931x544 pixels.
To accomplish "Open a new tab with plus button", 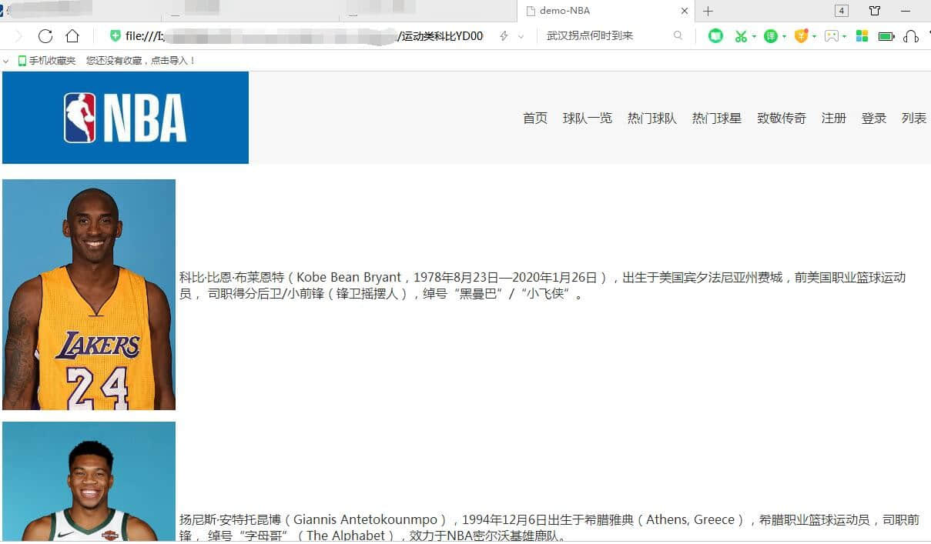I will point(708,11).
